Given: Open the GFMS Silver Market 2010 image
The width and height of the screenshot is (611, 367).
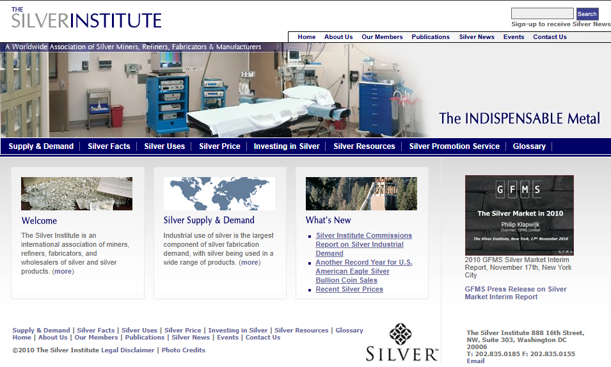Looking at the screenshot, I should tap(519, 215).
